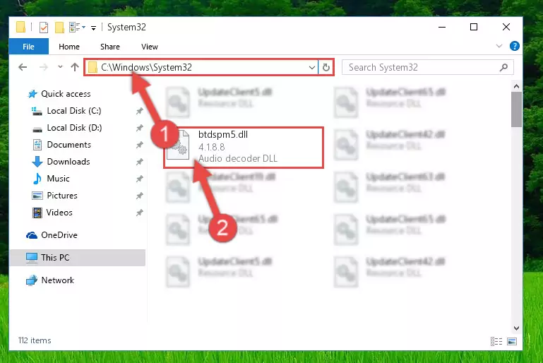This screenshot has height=363, width=543.
Task: Expand the address bar history dropdown
Action: tap(312, 67)
